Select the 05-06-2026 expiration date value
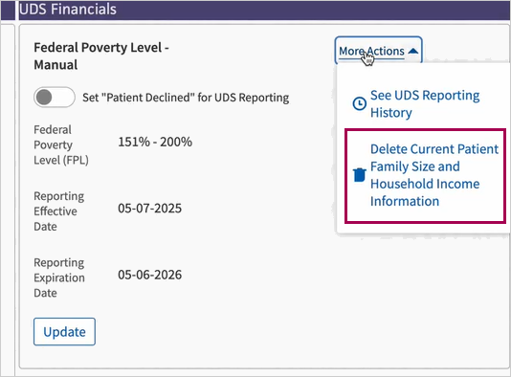Screen dimensions: 511x377 tap(149, 275)
